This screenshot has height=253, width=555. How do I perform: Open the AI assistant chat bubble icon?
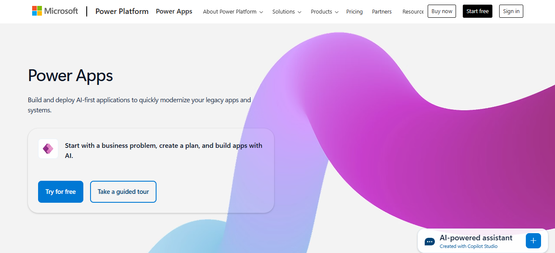click(x=430, y=242)
